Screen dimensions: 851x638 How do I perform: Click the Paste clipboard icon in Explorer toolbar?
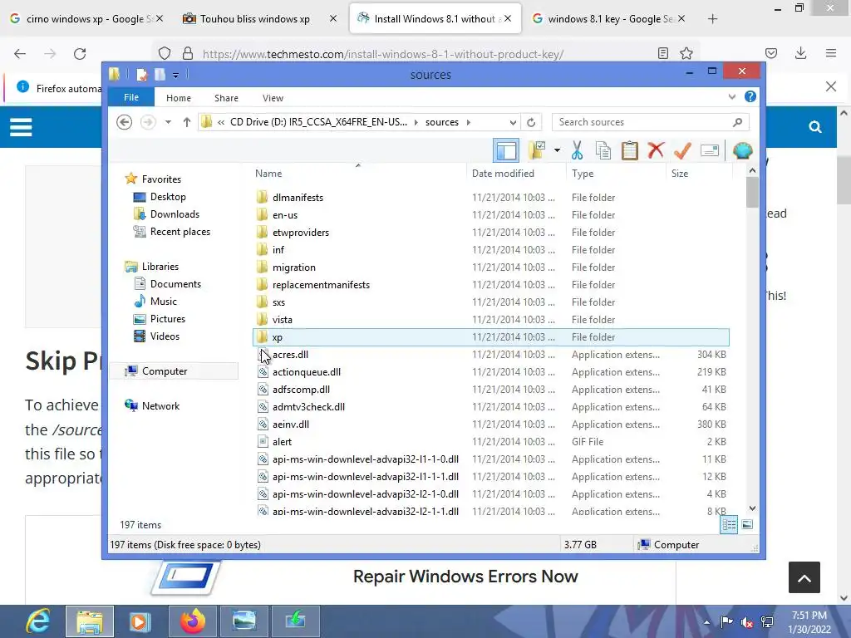[630, 150]
